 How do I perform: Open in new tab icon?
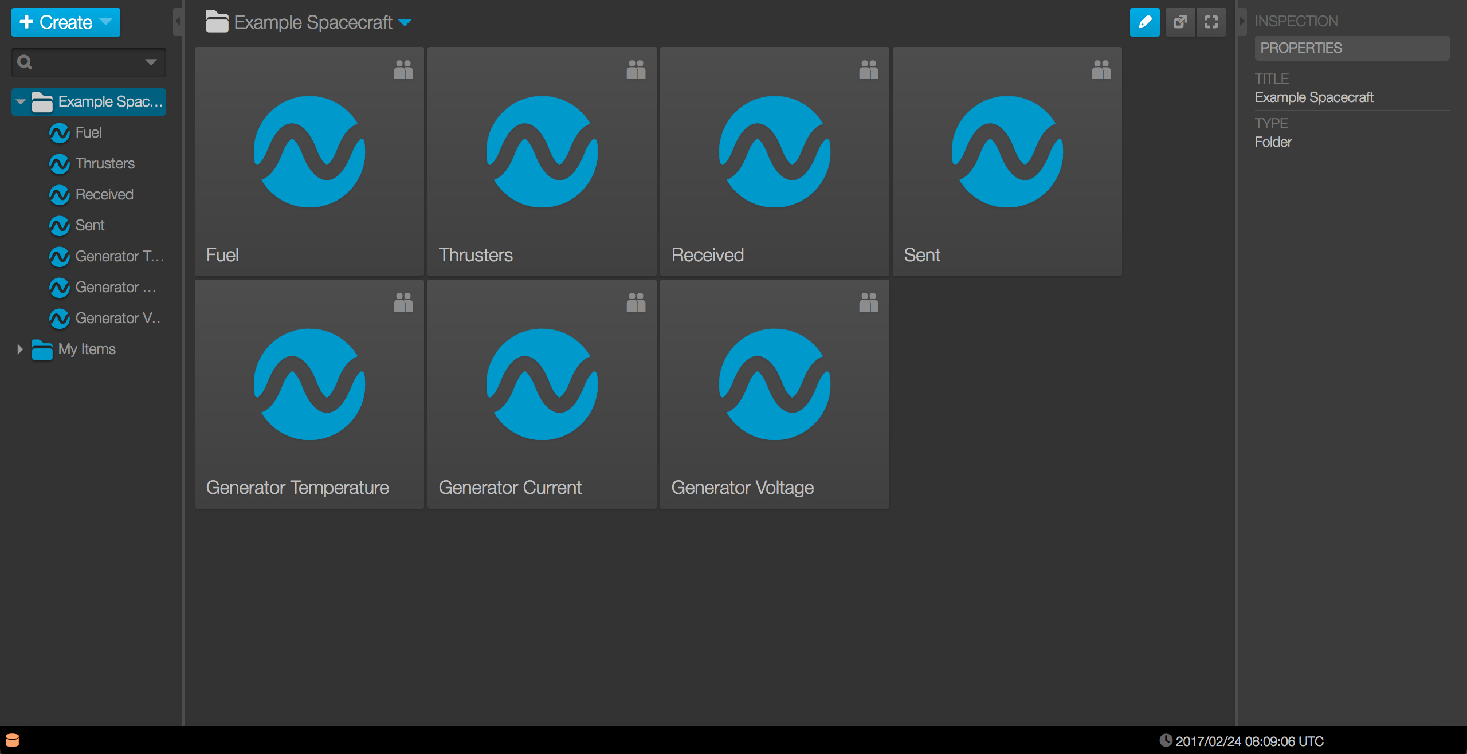pos(1180,22)
